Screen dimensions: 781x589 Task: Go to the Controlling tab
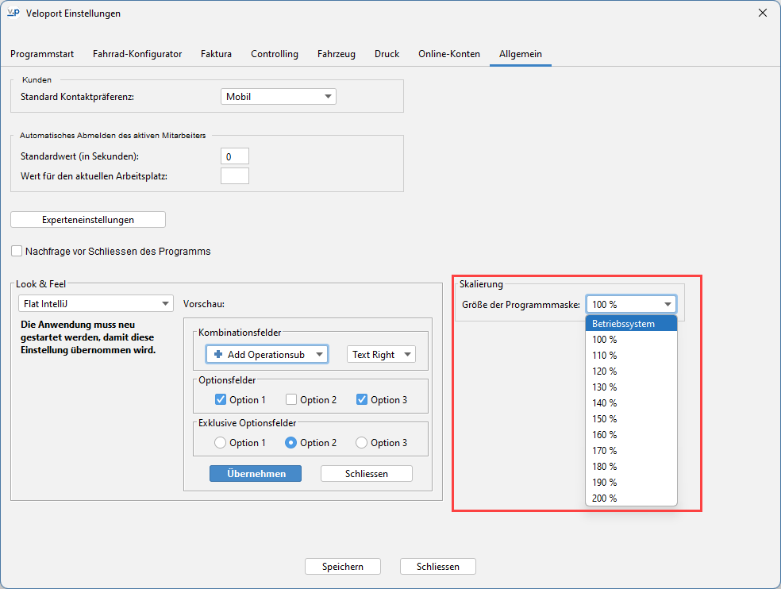click(275, 54)
